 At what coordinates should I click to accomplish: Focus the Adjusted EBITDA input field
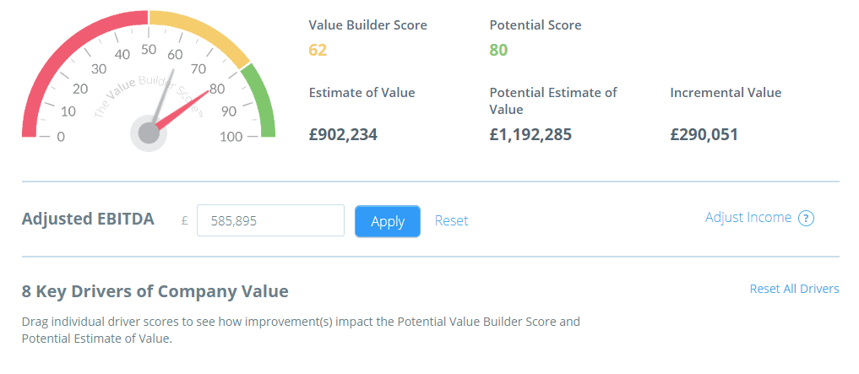(x=270, y=220)
